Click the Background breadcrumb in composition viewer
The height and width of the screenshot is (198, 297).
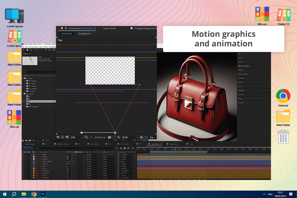pyautogui.click(x=84, y=33)
